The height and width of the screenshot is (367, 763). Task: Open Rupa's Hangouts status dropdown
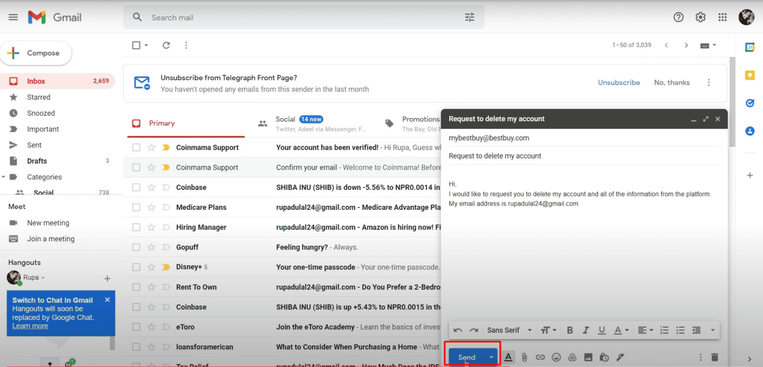coord(43,278)
